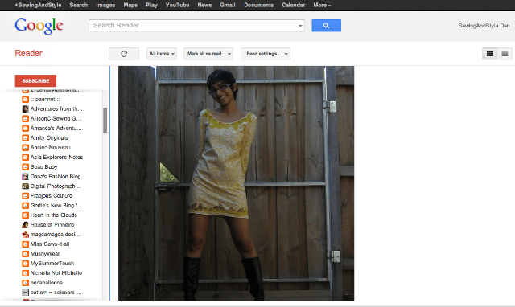This screenshot has height=307, width=515.
Task: Expand the Mark all as read arrow
Action: (229, 54)
